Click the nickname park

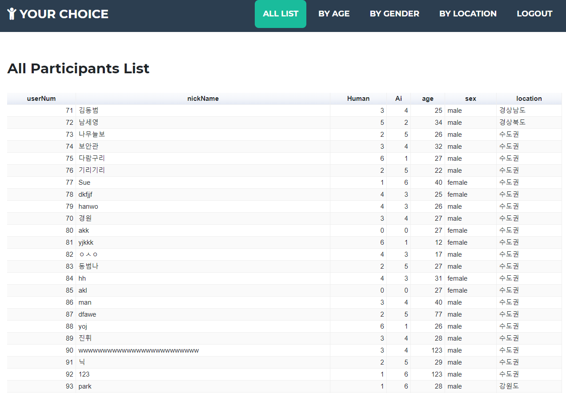[x=85, y=386]
